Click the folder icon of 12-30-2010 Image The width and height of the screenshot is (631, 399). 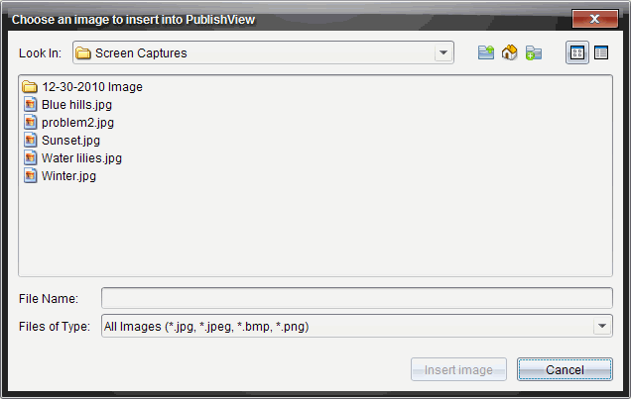(30, 87)
